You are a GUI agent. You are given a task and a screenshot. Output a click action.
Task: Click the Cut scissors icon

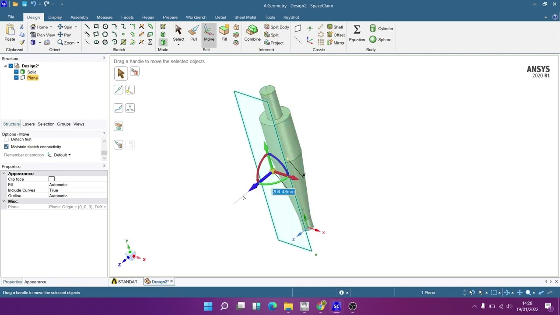(22, 27)
